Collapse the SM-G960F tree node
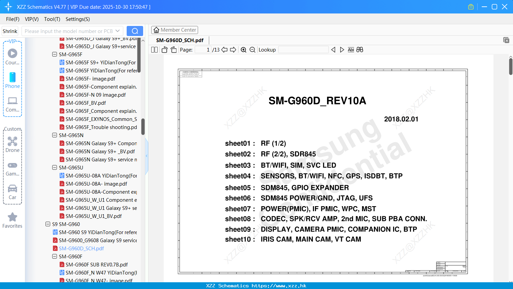 click(x=55, y=256)
